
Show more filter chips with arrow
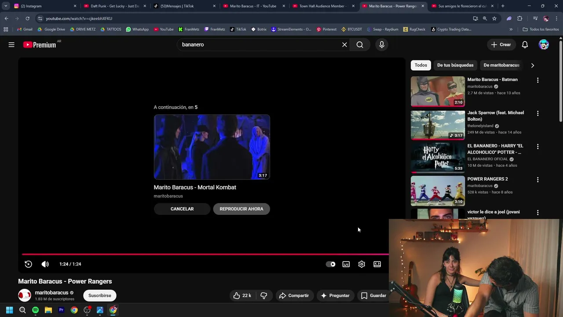click(x=533, y=65)
